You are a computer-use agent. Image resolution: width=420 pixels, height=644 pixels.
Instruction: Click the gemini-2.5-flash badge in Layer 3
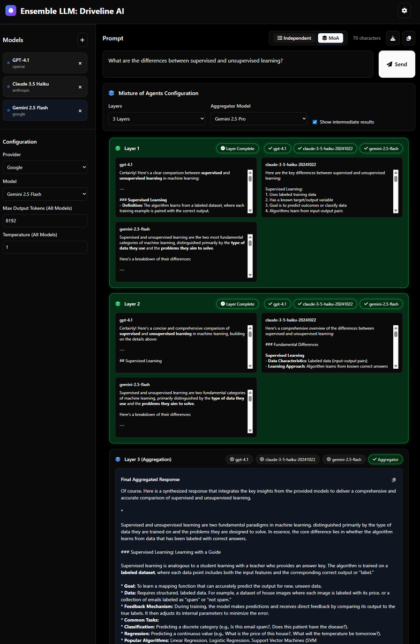pyautogui.click(x=344, y=459)
